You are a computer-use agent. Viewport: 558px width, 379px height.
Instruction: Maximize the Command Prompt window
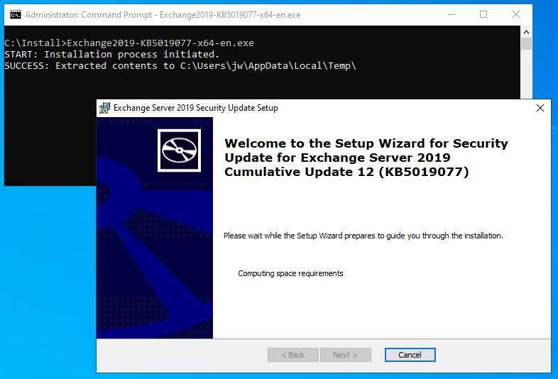coord(483,14)
